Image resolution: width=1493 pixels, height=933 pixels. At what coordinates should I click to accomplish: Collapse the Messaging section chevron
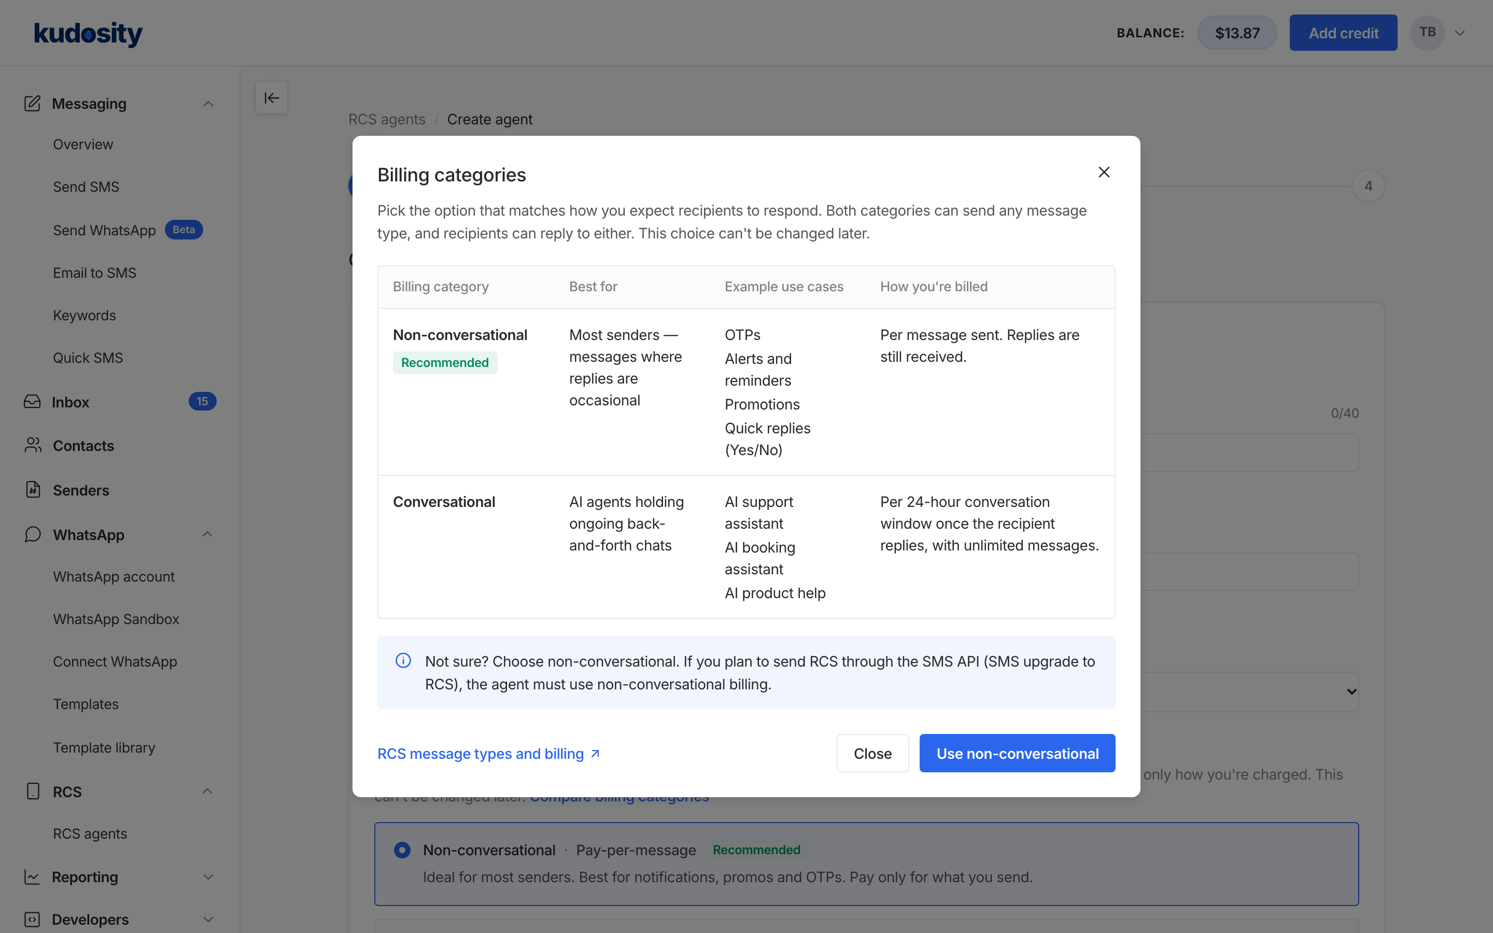tap(208, 104)
